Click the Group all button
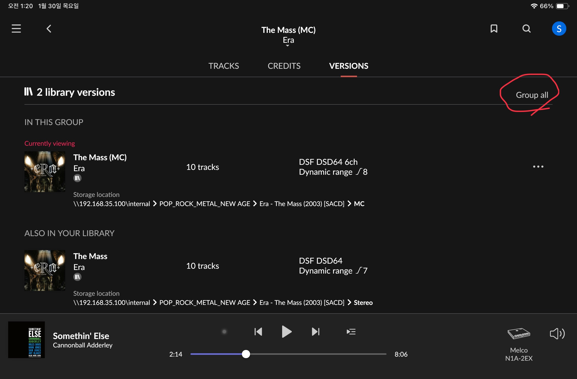This screenshot has height=379, width=577. (532, 95)
